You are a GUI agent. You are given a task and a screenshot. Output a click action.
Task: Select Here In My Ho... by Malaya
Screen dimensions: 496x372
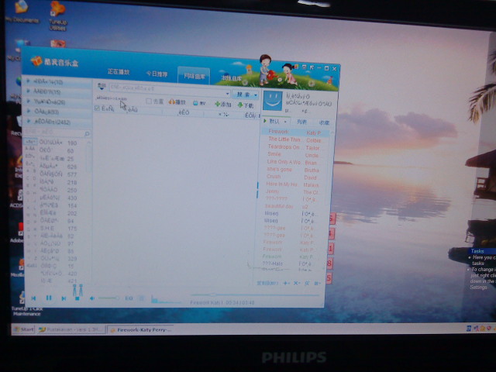click(292, 184)
